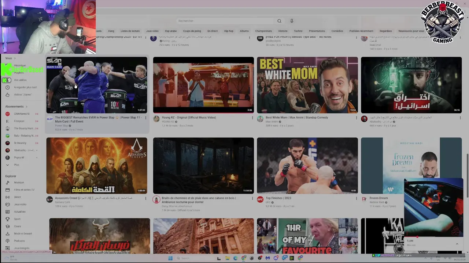
Task: Open three-dot menu for Young RZ video
Action: tap(252, 118)
